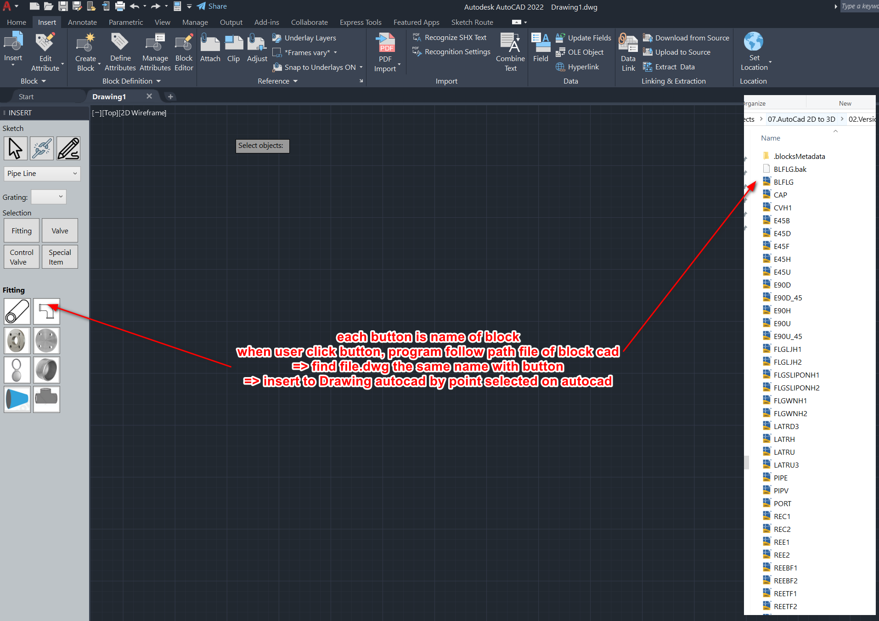Pick the pipe fitting icon
Image resolution: width=879 pixels, height=621 pixels.
tap(17, 311)
